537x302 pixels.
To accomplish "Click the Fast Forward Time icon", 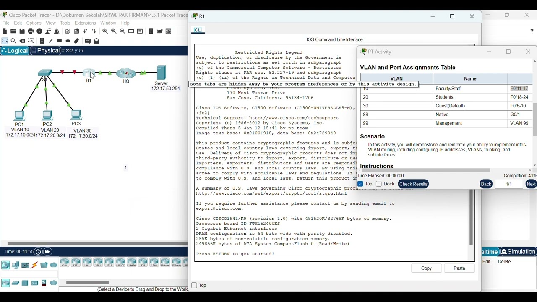I will [48, 252].
